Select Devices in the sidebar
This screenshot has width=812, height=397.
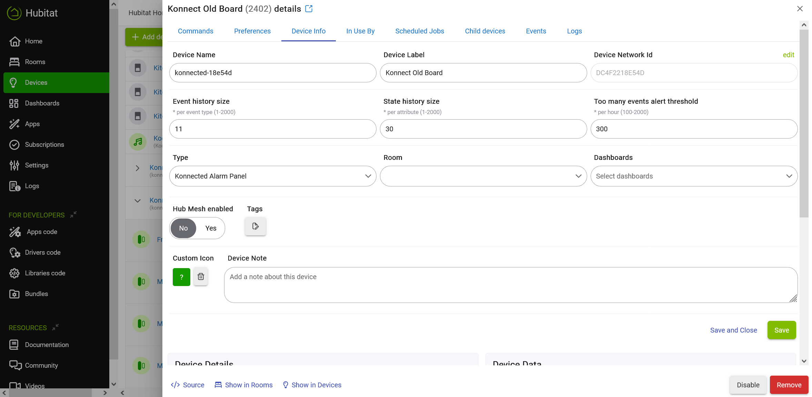click(x=56, y=83)
